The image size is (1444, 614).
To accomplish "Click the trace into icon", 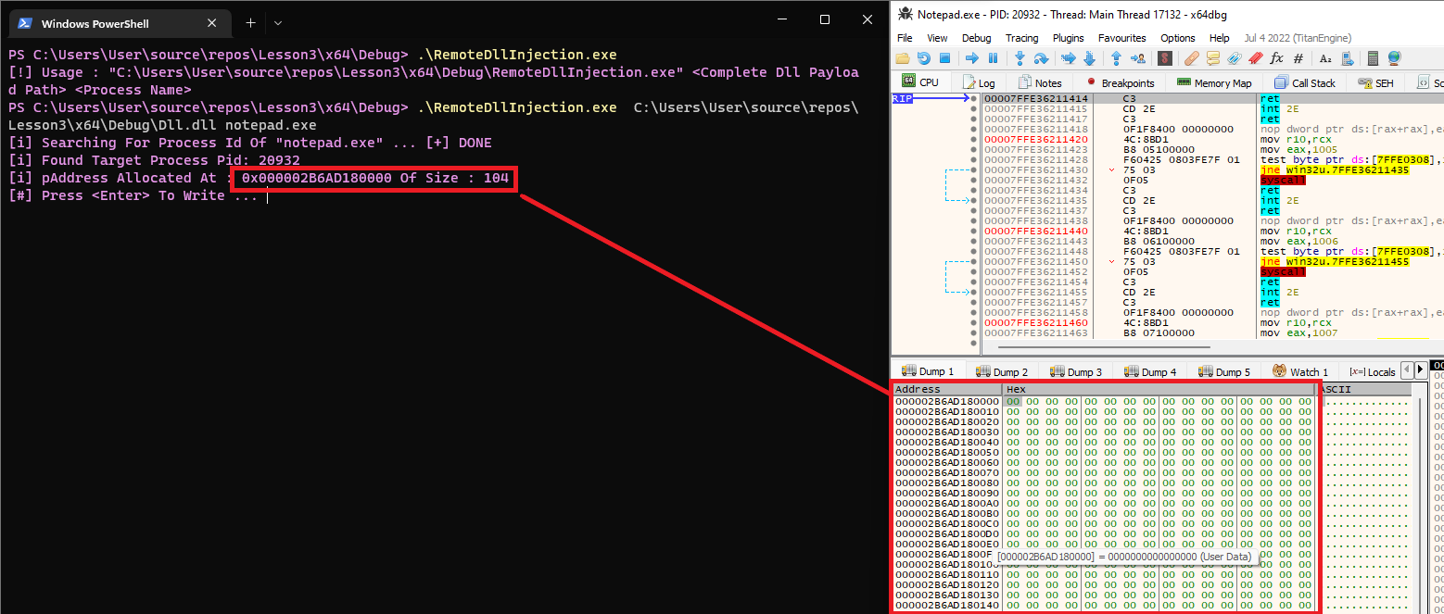I will 1068,58.
